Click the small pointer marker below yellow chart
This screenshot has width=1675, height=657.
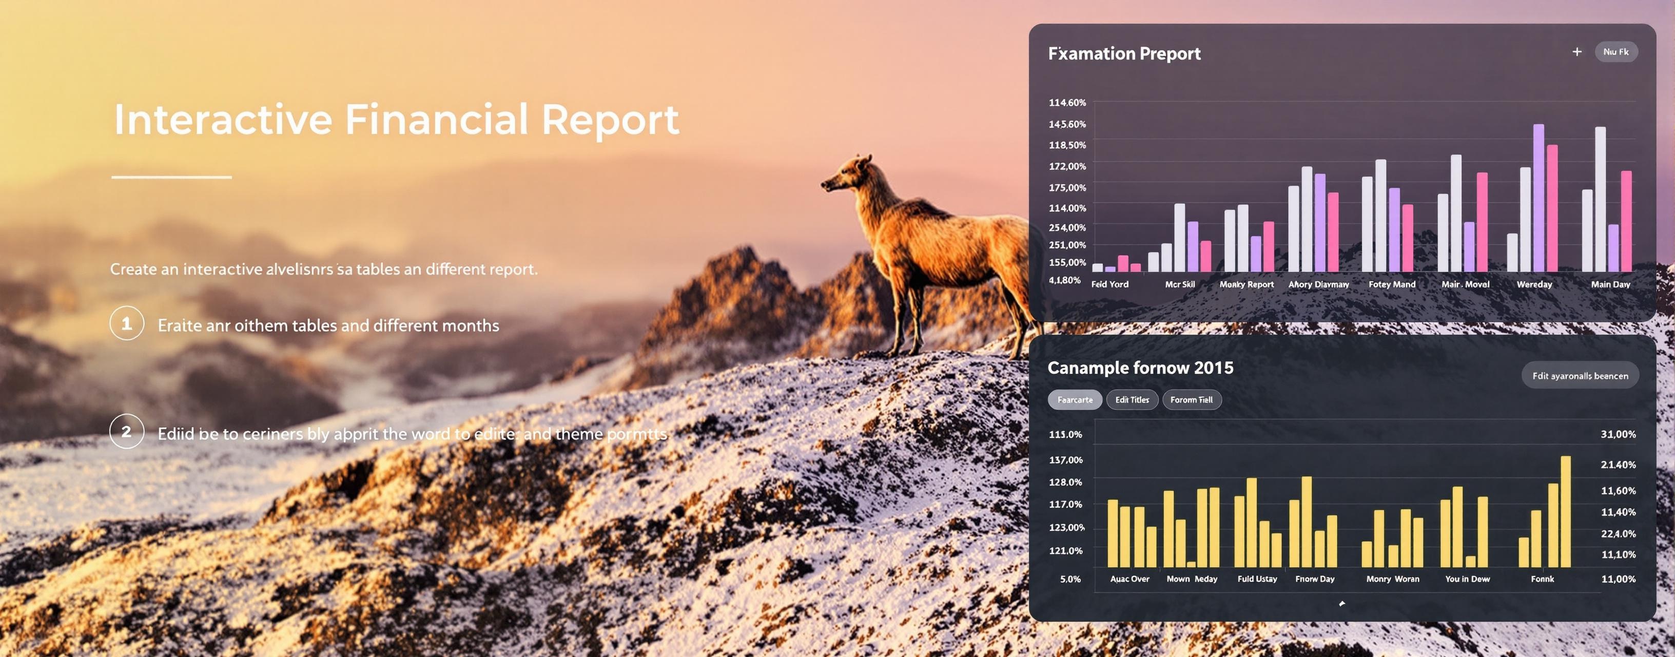pyautogui.click(x=1341, y=604)
